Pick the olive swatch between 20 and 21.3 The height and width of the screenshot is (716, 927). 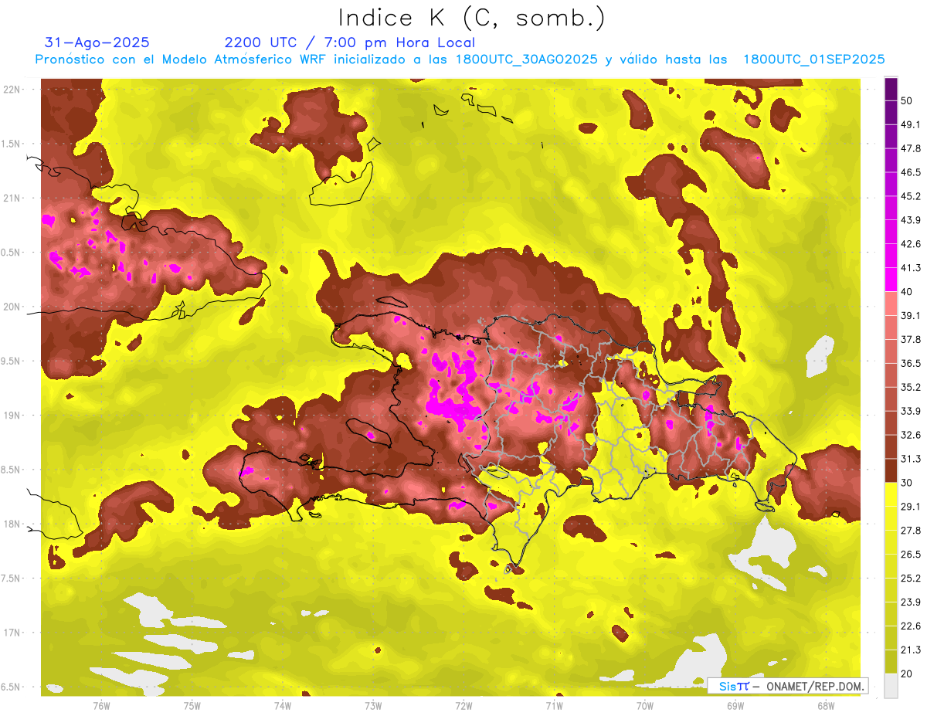891,661
